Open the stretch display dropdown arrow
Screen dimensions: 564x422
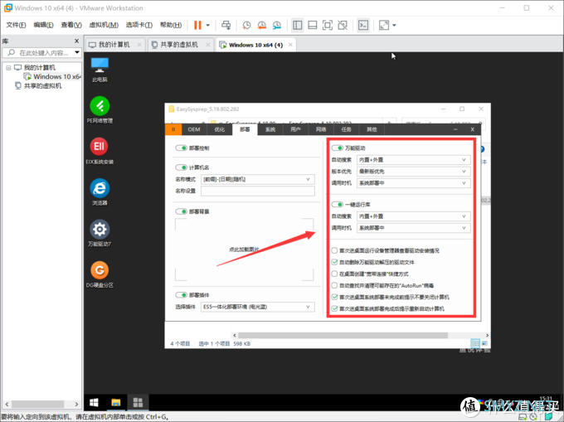pos(394,25)
